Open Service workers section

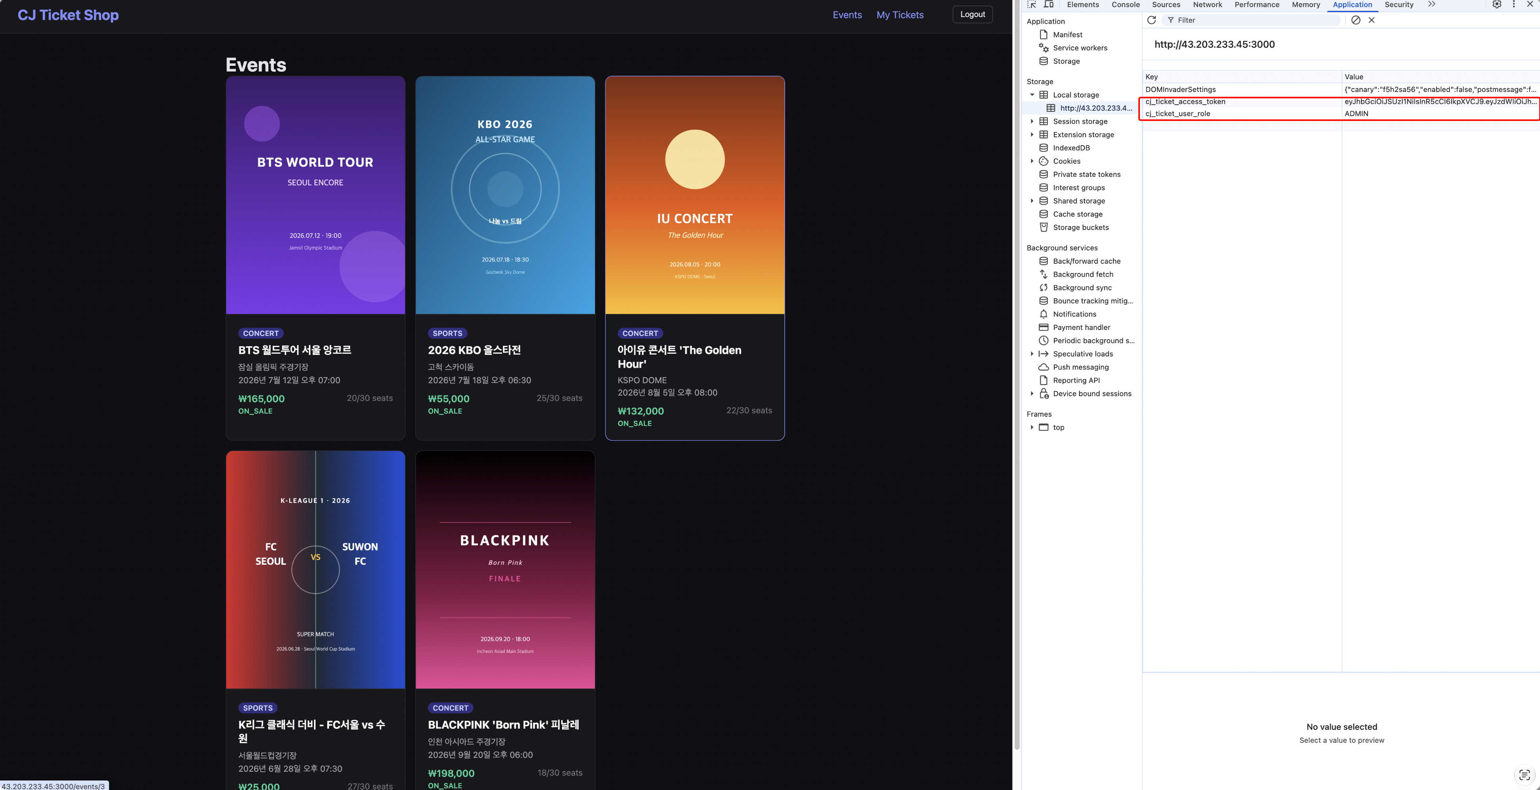coord(1080,48)
